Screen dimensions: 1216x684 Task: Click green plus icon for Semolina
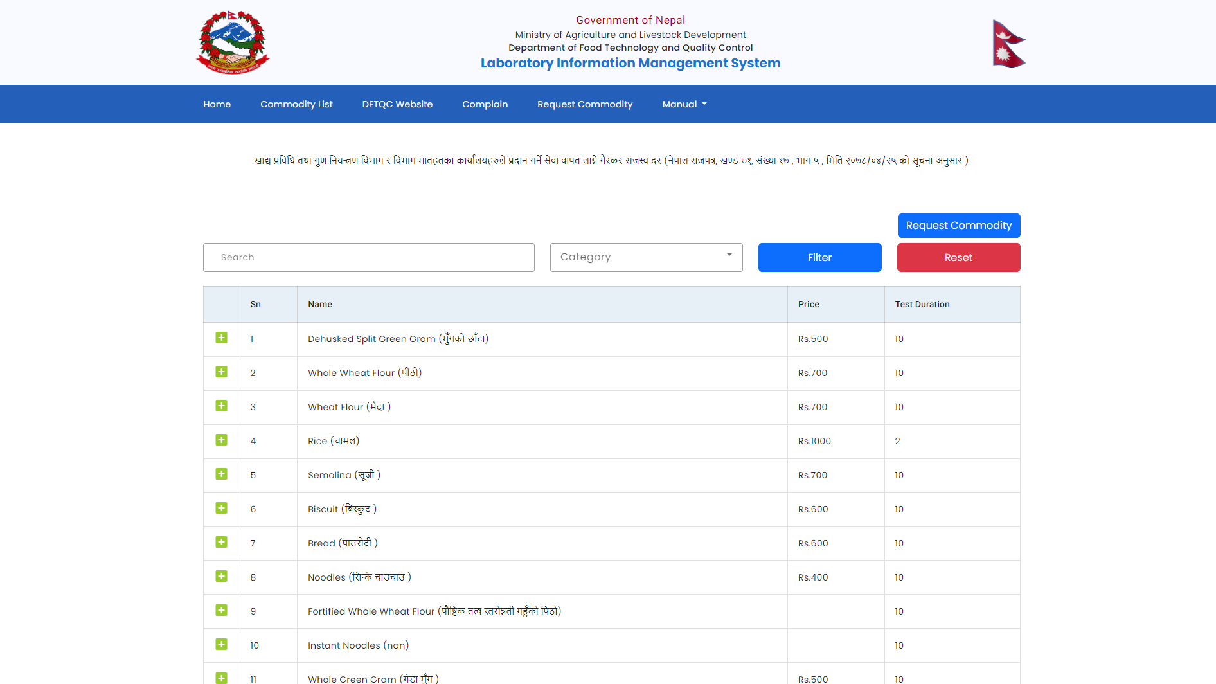click(x=222, y=474)
